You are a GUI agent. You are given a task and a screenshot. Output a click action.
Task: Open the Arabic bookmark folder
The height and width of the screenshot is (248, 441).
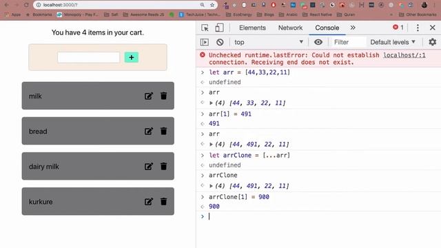[x=288, y=14]
